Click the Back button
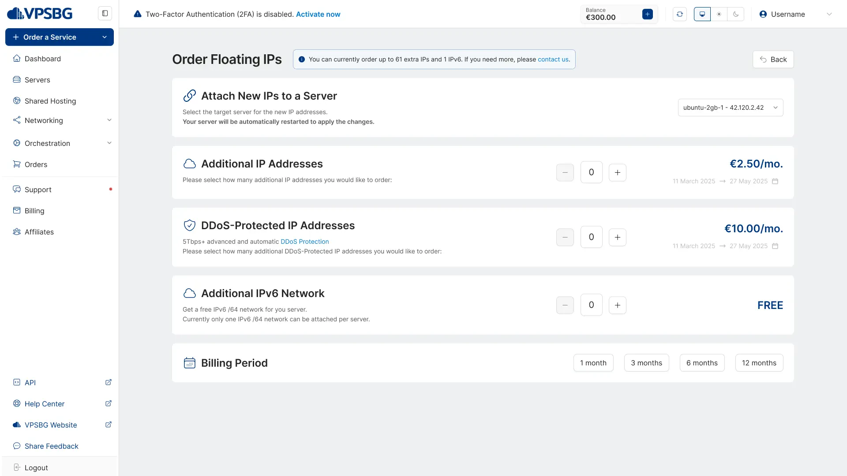847x476 pixels. point(773,59)
